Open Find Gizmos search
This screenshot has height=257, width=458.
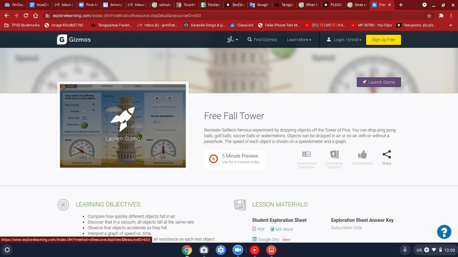(262, 39)
